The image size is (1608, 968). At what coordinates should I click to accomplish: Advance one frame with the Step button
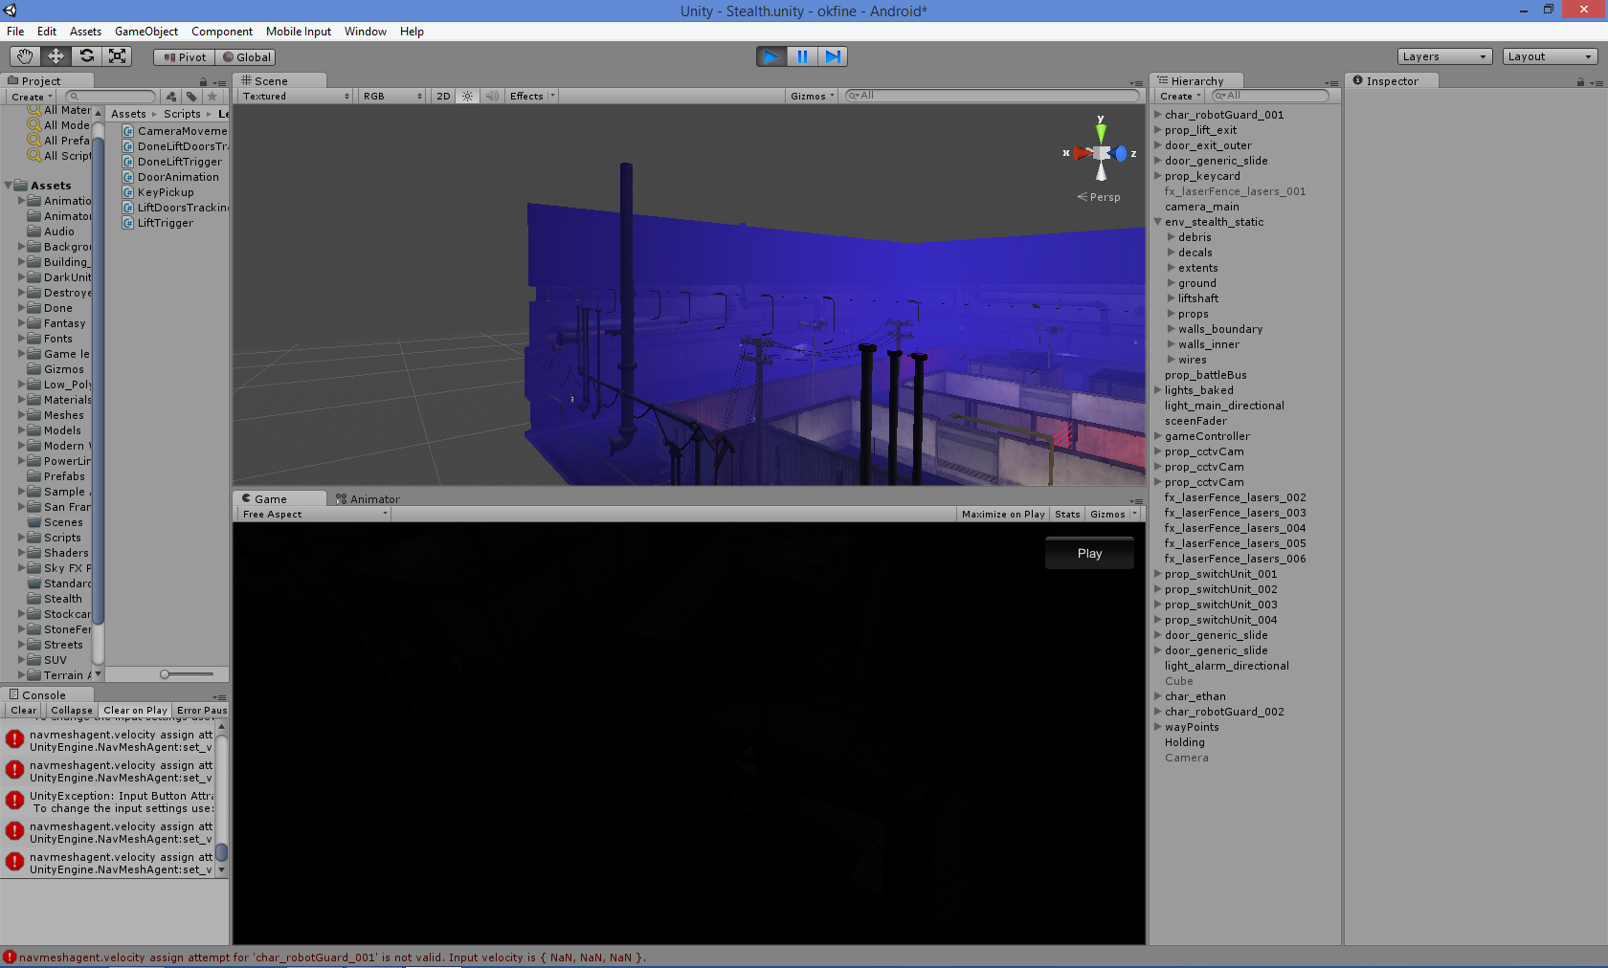[833, 56]
